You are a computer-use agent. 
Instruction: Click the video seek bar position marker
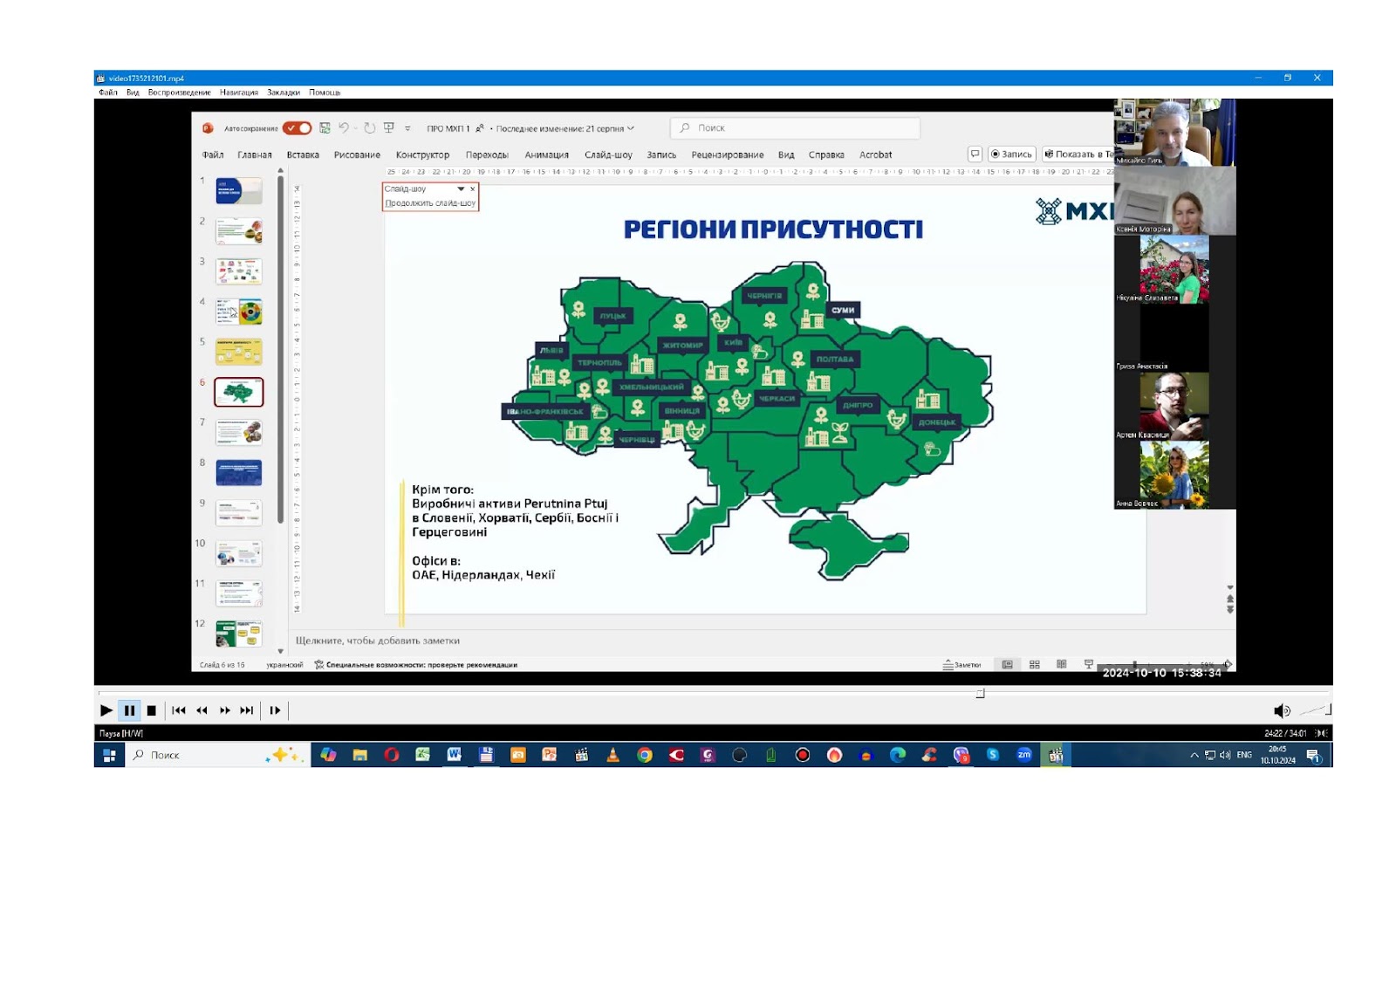[980, 694]
